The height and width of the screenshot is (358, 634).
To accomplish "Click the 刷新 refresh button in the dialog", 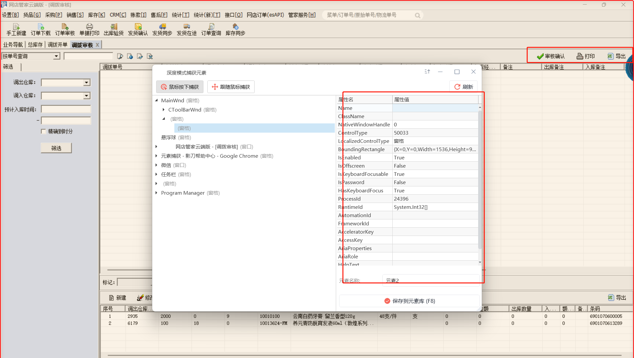I will [464, 87].
